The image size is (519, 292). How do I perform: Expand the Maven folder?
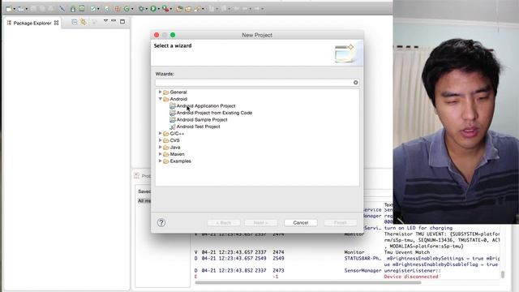click(x=161, y=154)
